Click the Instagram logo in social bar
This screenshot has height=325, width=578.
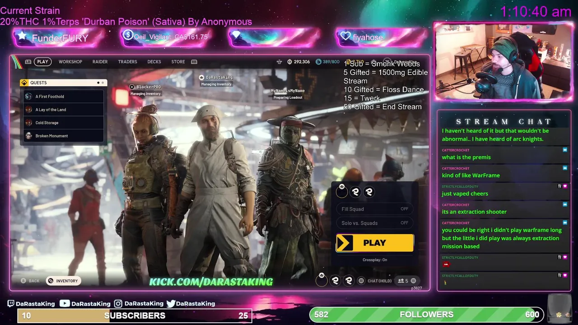(118, 304)
